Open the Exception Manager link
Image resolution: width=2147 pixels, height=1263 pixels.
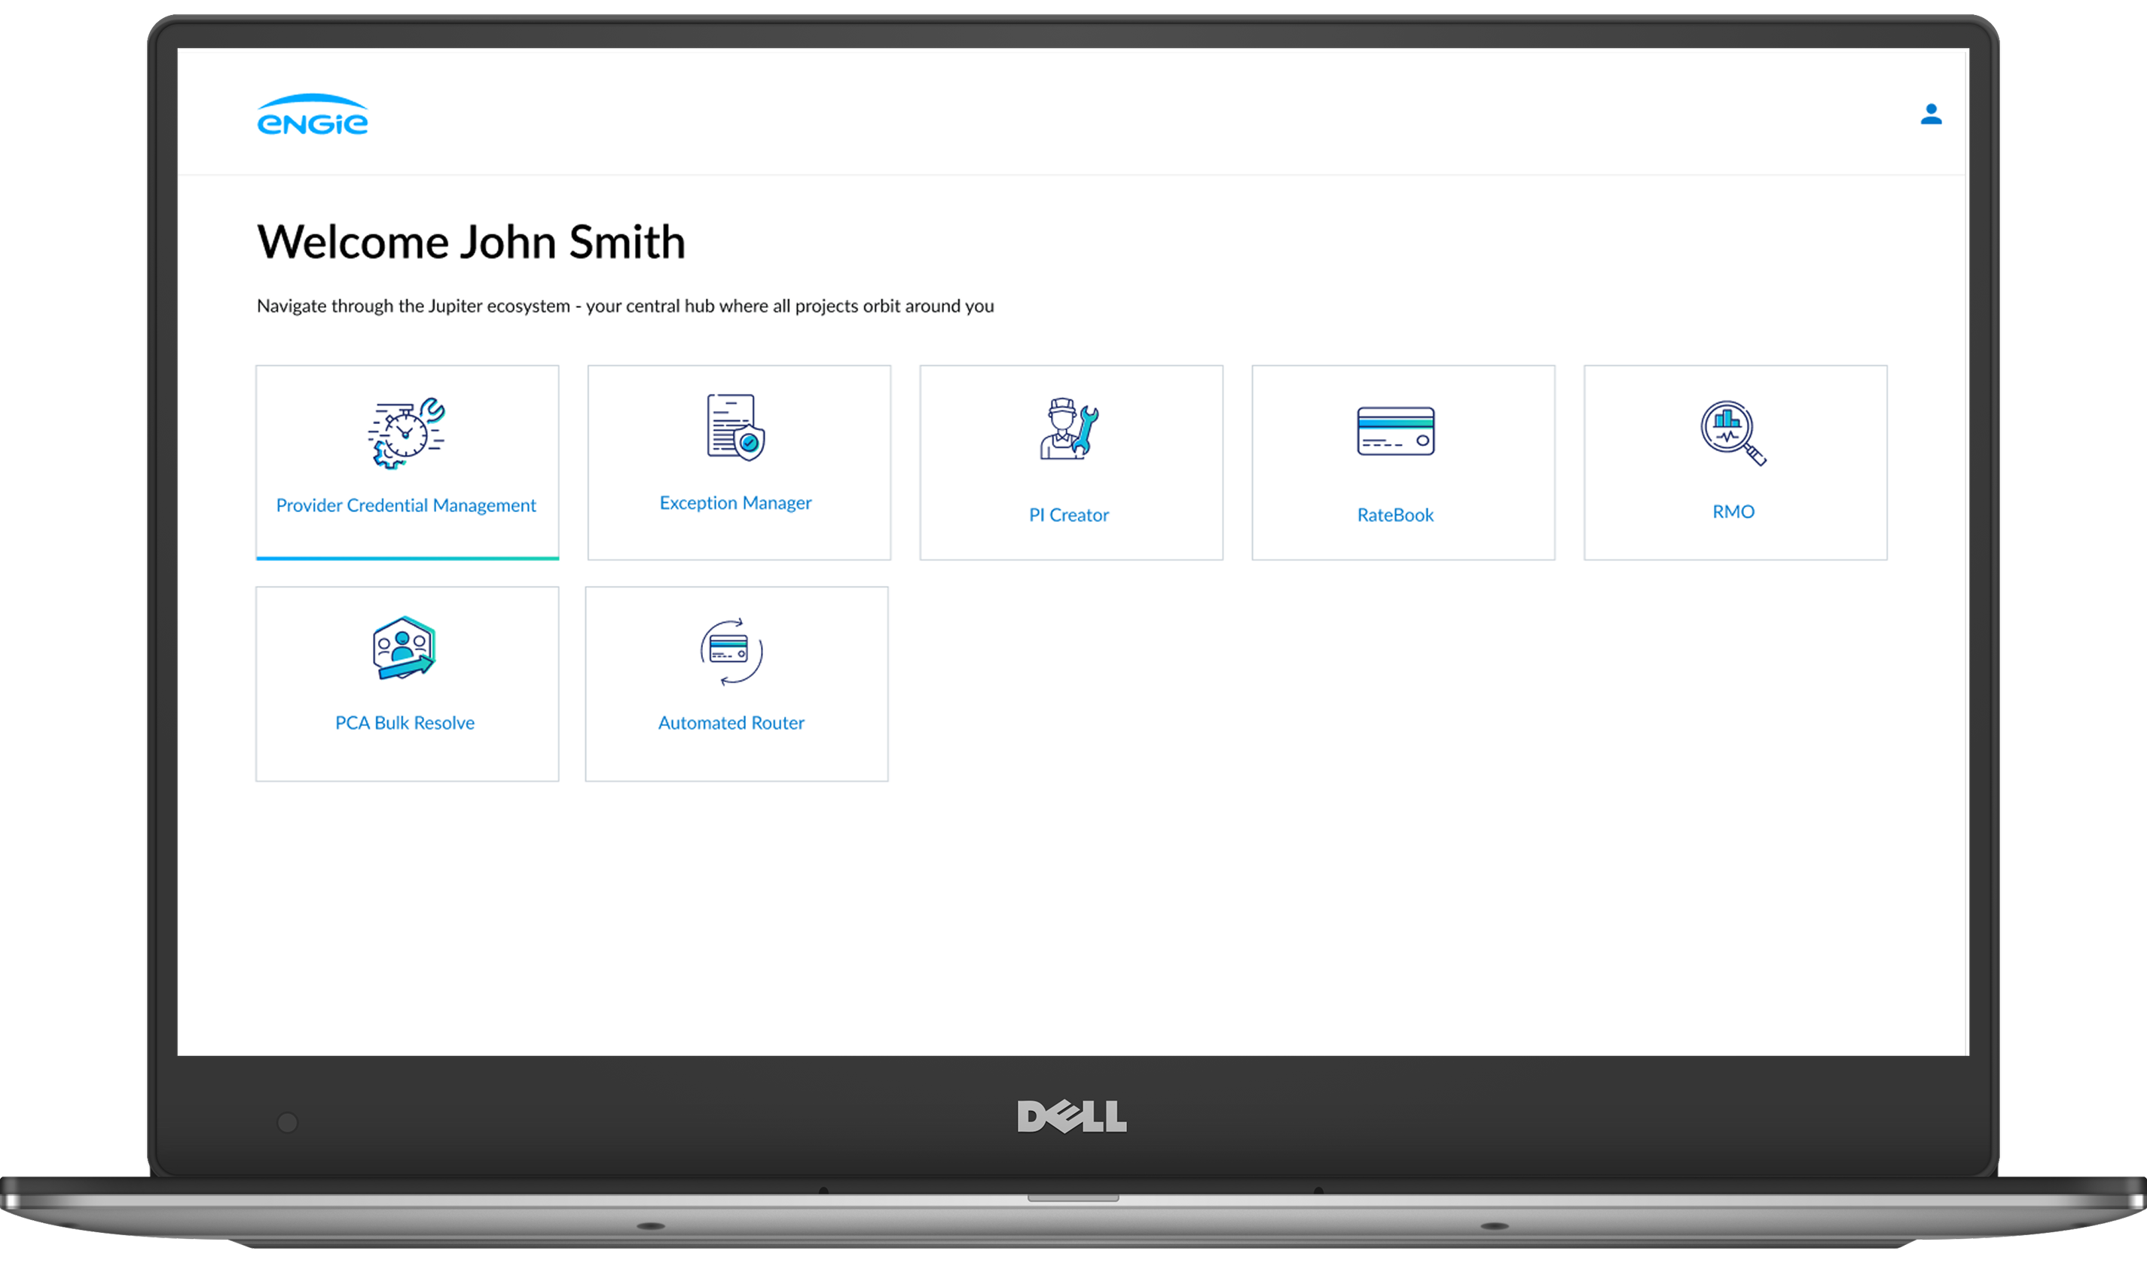[734, 502]
